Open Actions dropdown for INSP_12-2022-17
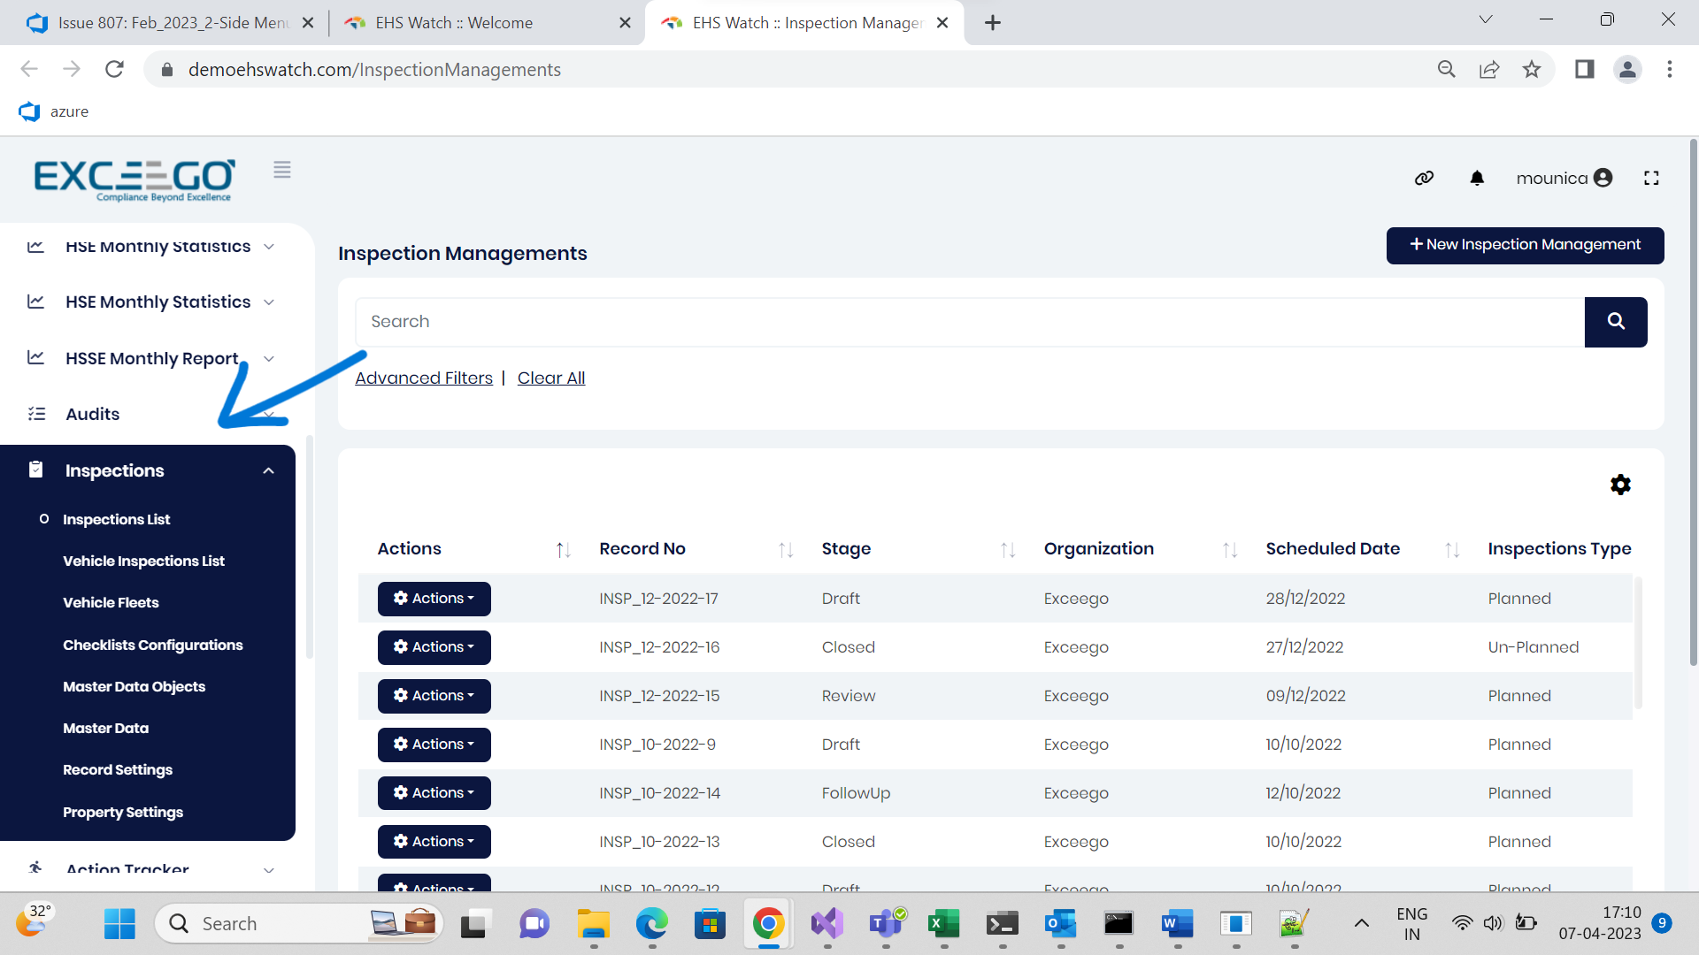Image resolution: width=1699 pixels, height=955 pixels. [x=434, y=599]
